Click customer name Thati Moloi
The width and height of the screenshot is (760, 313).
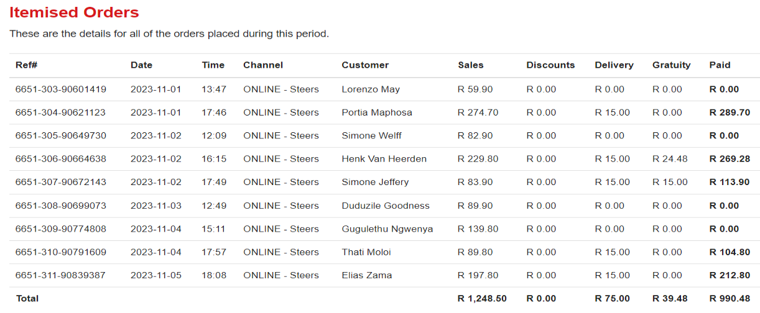point(367,252)
